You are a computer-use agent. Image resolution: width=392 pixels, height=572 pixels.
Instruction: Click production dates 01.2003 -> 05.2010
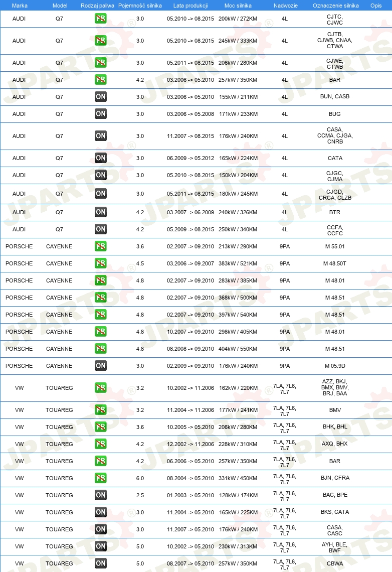tap(190, 495)
